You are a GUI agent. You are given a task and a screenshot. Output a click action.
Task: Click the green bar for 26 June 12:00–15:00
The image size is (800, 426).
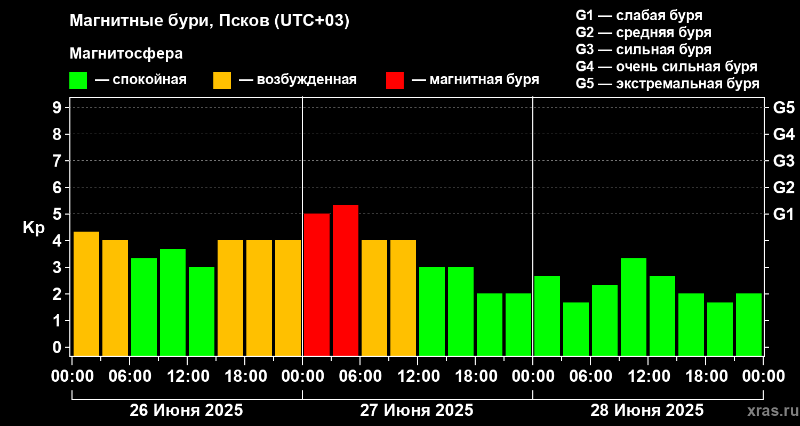click(202, 311)
